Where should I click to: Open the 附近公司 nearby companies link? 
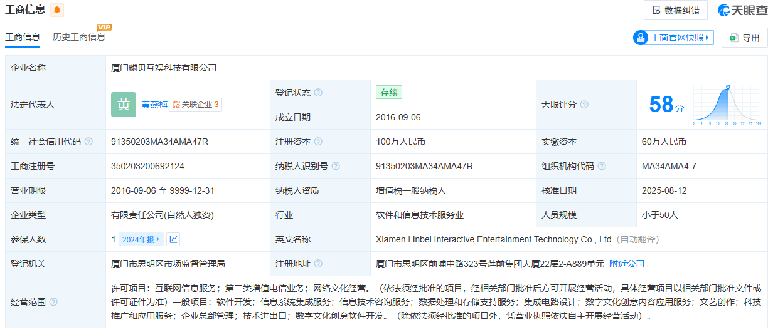[x=626, y=264]
